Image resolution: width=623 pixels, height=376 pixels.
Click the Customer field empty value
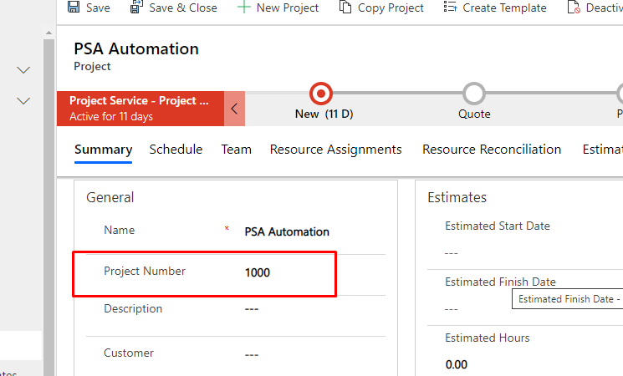252,354
